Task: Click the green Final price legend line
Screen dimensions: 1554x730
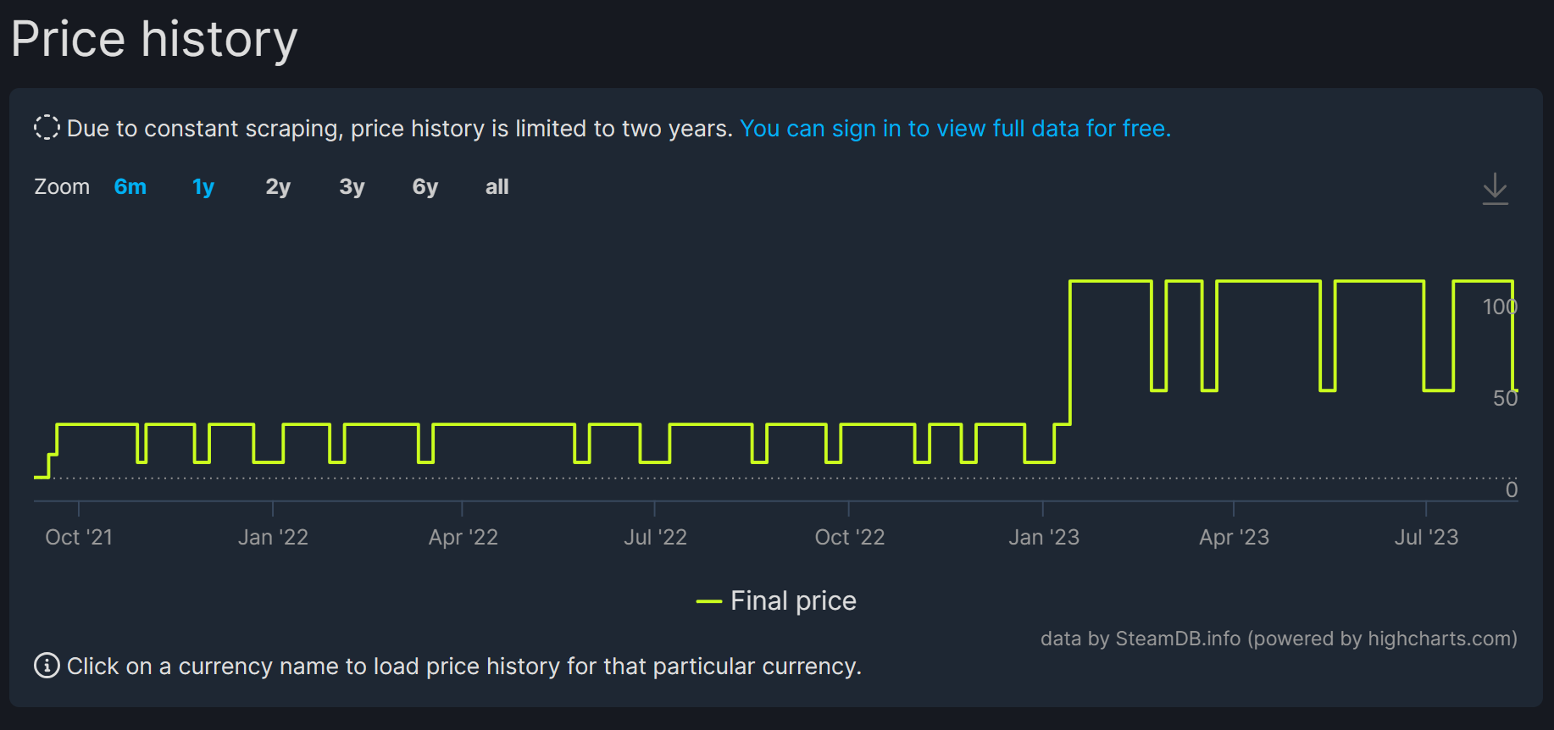Action: [x=708, y=602]
